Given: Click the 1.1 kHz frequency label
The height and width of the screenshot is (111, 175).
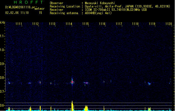Looking at the screenshot, I should [x=2, y=36].
